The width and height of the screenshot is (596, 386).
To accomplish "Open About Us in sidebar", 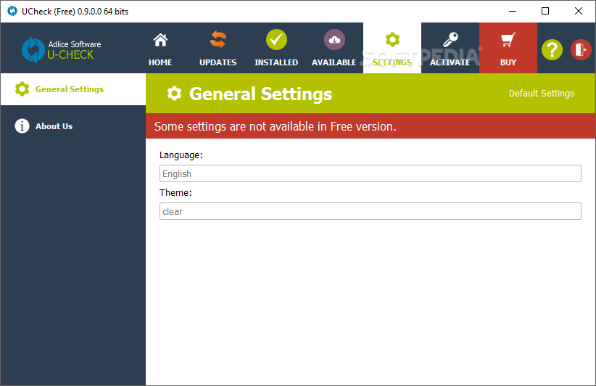I will [x=73, y=126].
